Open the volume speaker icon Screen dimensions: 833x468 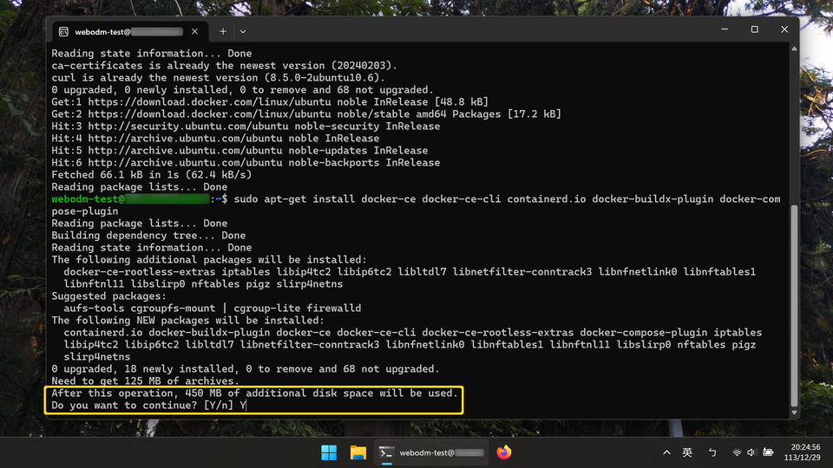751,452
